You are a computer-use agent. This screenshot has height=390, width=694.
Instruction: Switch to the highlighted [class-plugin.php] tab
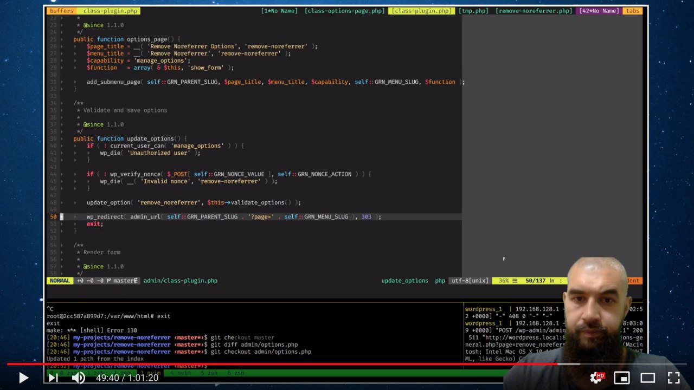coord(422,11)
